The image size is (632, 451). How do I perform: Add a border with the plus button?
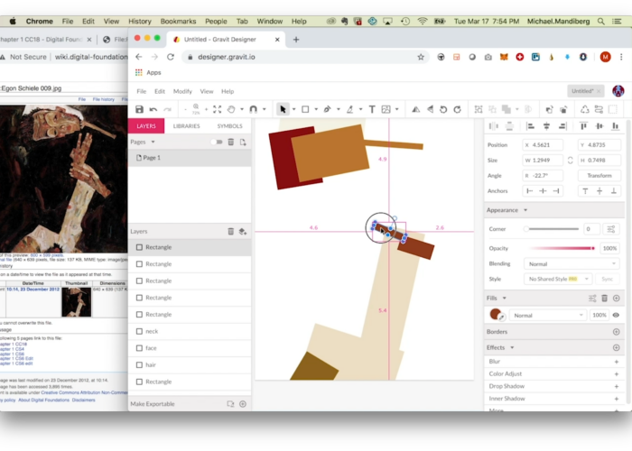617,332
